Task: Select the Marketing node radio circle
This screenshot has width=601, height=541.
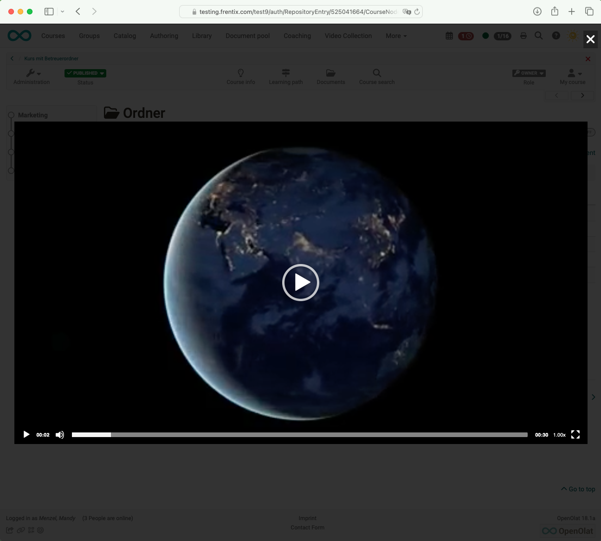Action: click(11, 115)
